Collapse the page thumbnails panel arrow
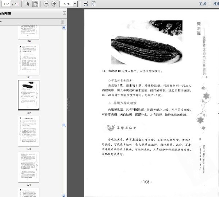 [x=64, y=13]
